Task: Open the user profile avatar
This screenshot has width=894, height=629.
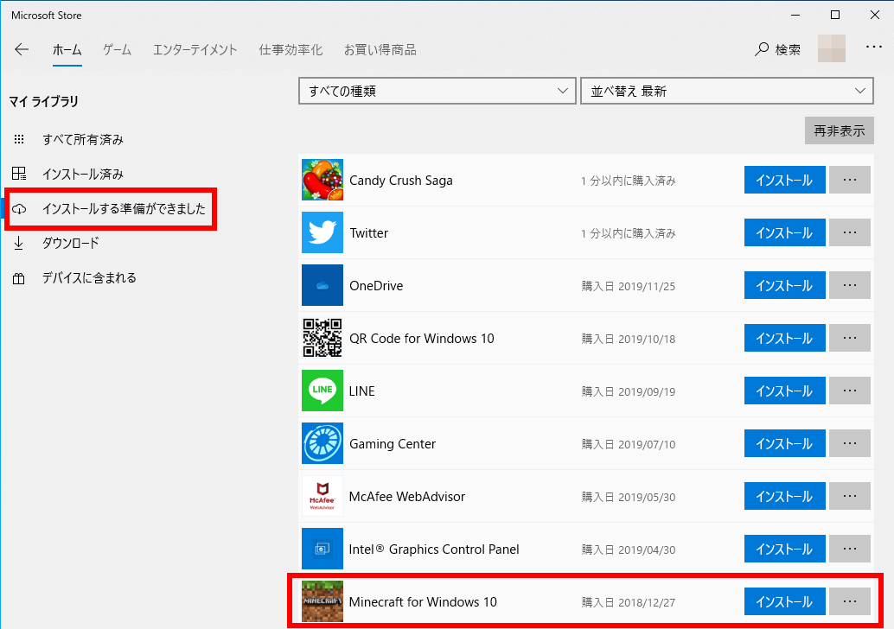Action: pyautogui.click(x=831, y=48)
